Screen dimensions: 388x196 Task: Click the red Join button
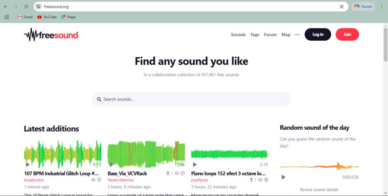(347, 35)
